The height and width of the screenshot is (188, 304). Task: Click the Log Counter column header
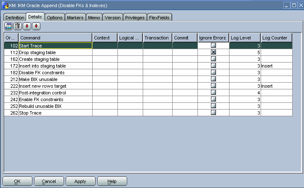click(277, 38)
